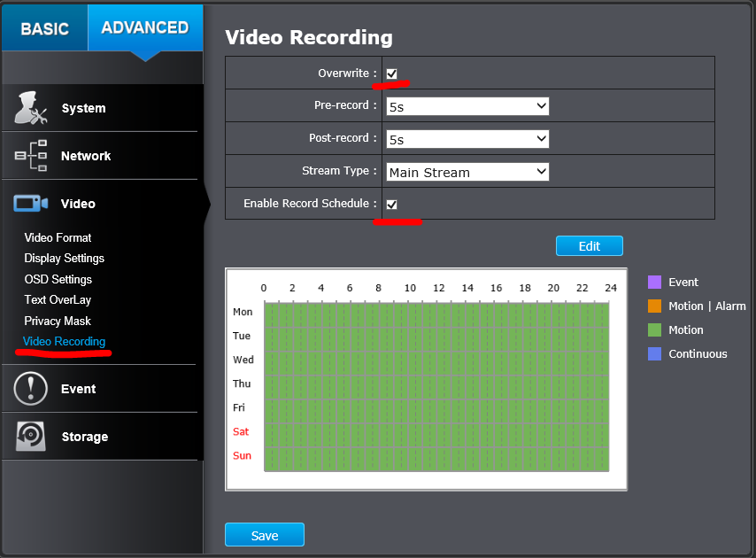Click the green Motion legend swatch
Screen dimensions: 756x558
[x=654, y=329]
